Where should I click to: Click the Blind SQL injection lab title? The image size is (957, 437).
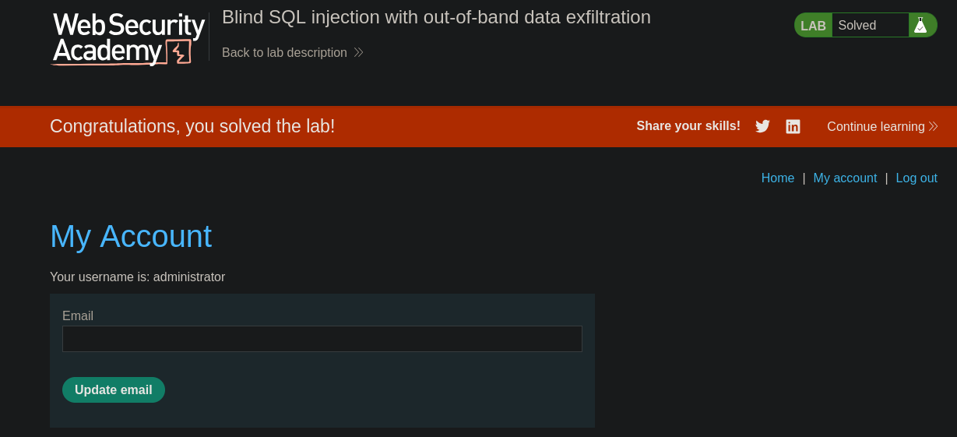pyautogui.click(x=436, y=17)
